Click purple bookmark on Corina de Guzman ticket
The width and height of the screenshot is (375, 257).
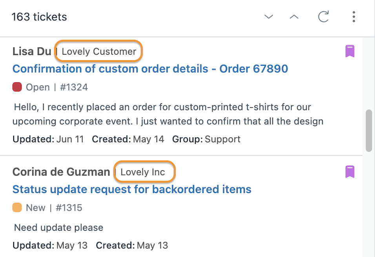[350, 171]
